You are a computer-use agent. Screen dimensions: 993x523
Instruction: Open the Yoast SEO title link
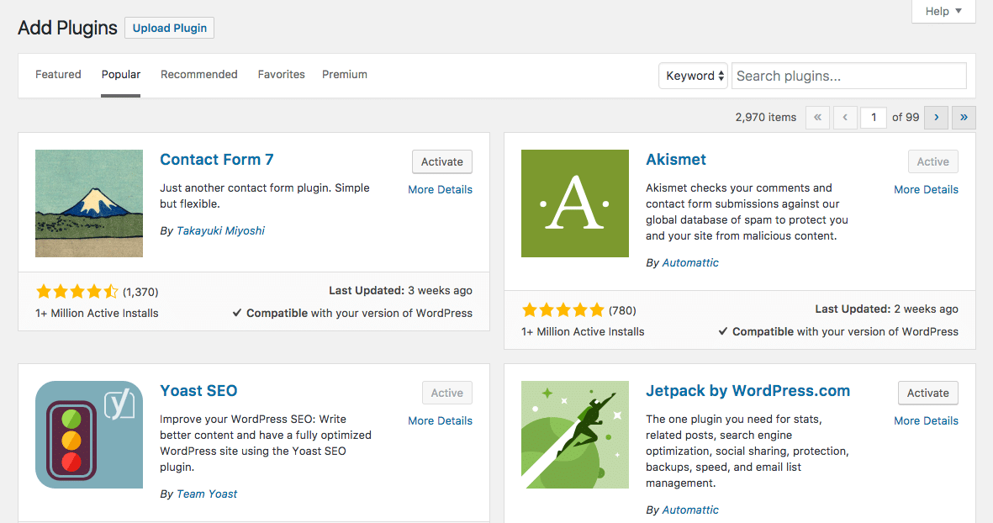click(198, 391)
